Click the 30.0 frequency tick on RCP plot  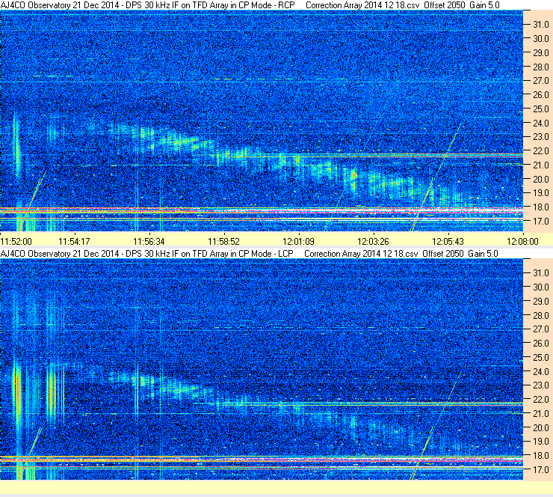(x=540, y=39)
